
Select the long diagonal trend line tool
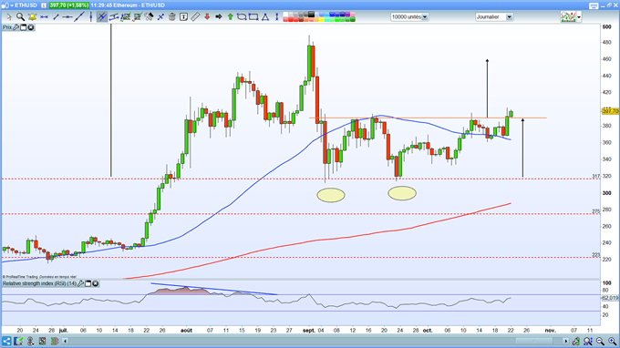(79, 17)
